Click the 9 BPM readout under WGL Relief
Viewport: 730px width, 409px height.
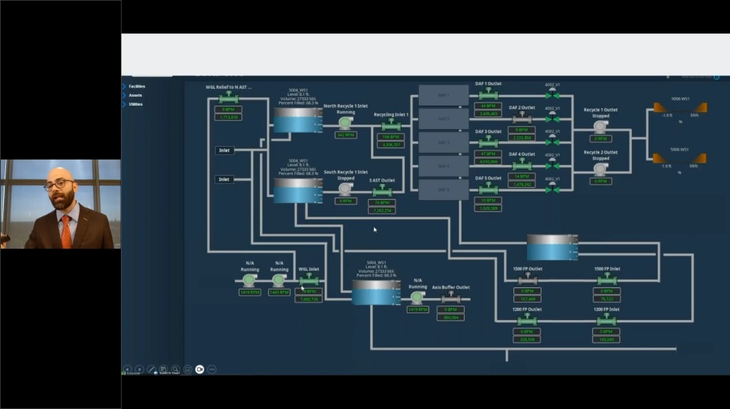point(228,109)
